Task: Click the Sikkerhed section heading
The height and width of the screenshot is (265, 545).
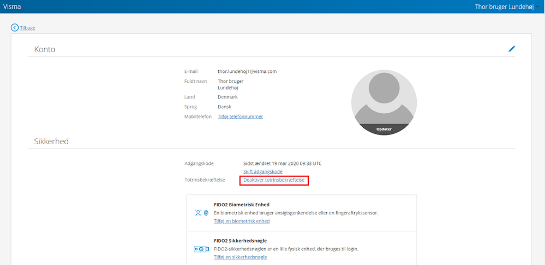Action: coord(51,141)
